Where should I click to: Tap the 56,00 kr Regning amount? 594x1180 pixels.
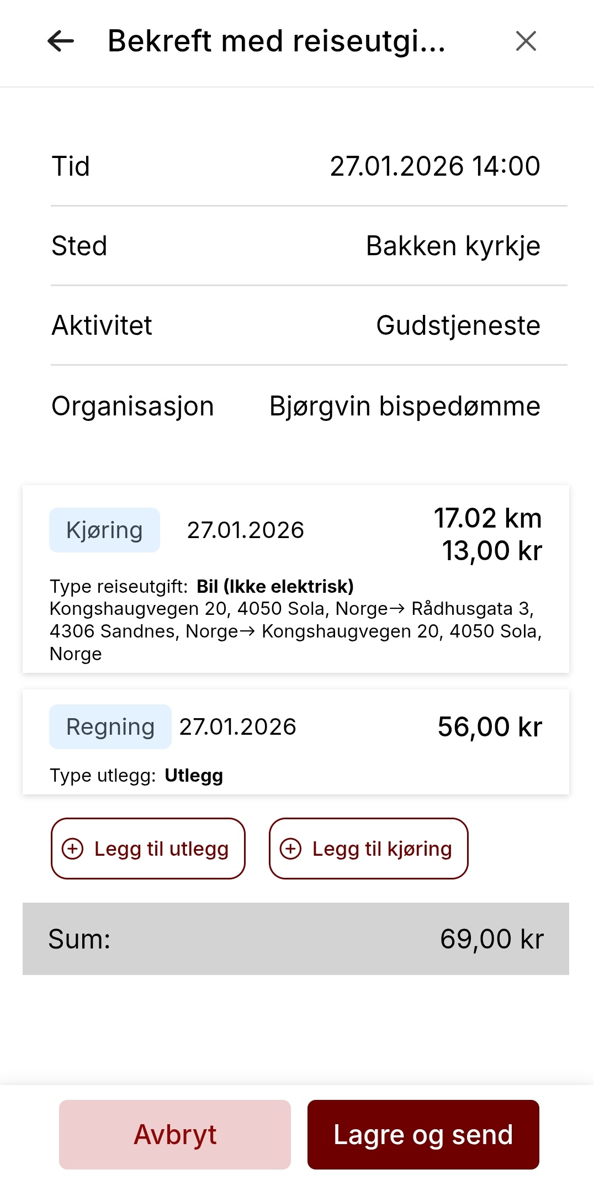click(x=490, y=726)
